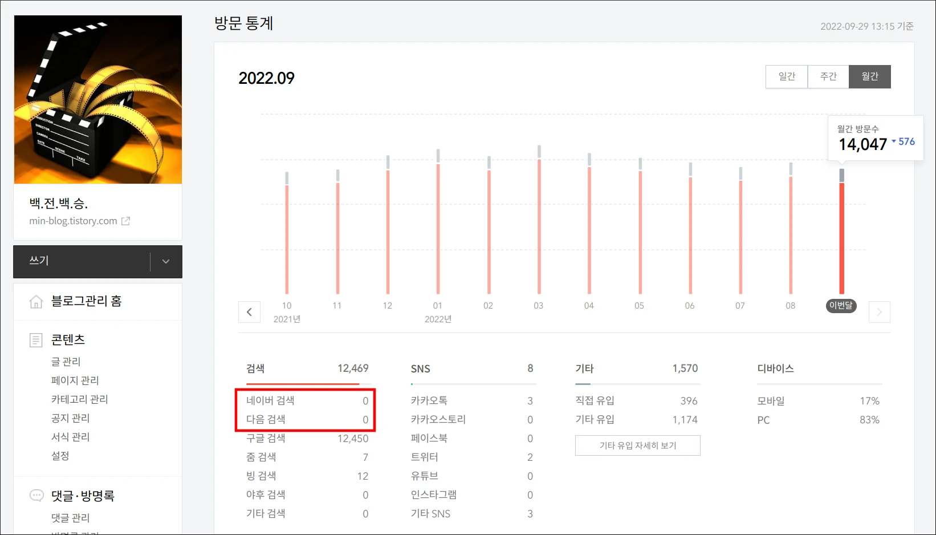Click the 이번달 badge under the current bar
The width and height of the screenshot is (936, 535).
point(841,306)
